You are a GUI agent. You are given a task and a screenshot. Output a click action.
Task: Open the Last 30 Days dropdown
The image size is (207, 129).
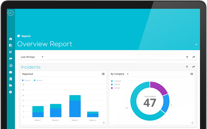(32, 57)
